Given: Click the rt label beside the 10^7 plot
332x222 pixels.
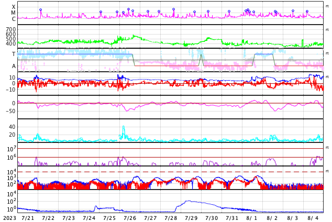Looking at the screenshot, I should (327, 148).
